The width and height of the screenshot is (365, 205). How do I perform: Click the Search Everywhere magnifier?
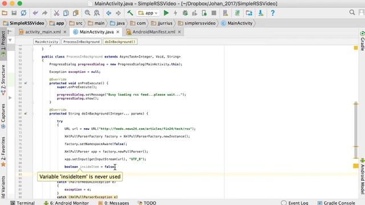point(352,13)
